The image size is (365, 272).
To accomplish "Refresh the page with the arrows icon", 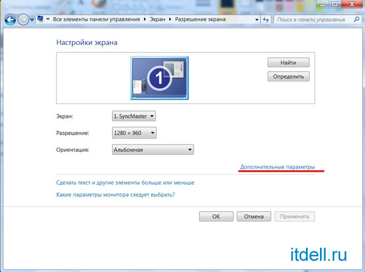I will click(266, 20).
